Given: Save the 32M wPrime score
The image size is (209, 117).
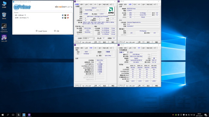Looking at the screenshot, I should [65, 15].
